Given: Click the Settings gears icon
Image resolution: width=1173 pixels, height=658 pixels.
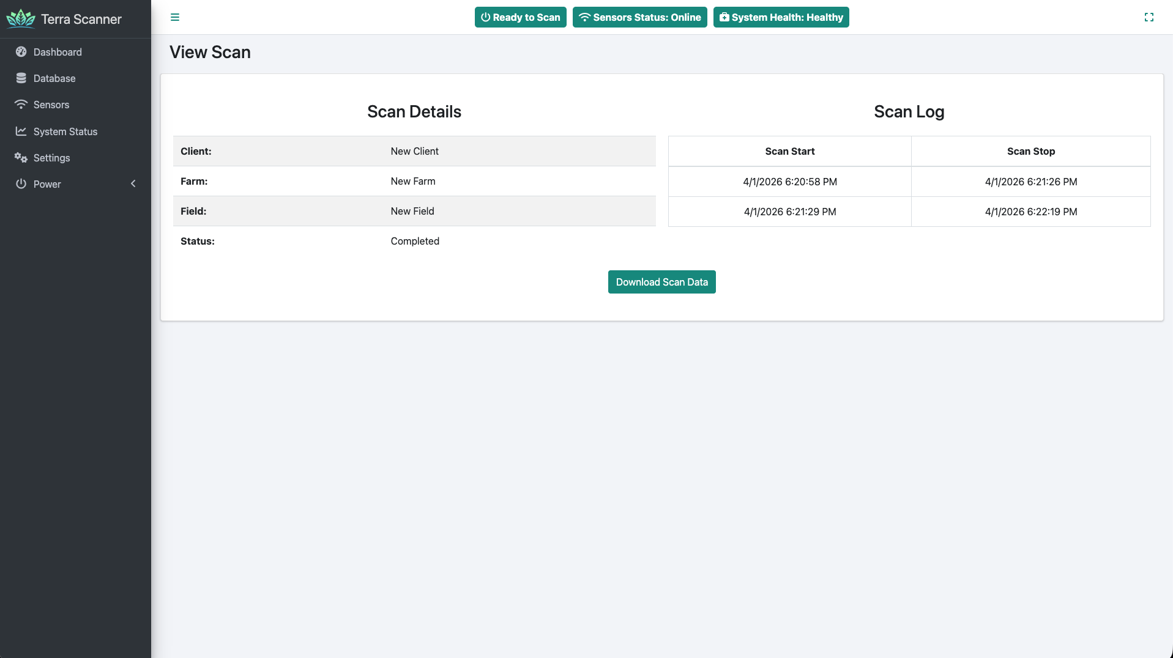Looking at the screenshot, I should (21, 158).
